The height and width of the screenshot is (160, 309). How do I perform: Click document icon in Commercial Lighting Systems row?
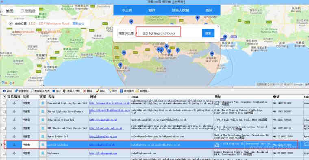(43, 103)
